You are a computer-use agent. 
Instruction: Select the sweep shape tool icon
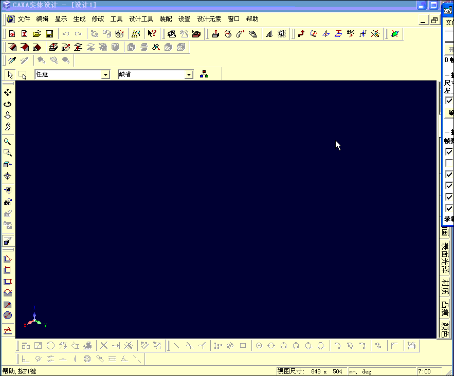pos(241,34)
